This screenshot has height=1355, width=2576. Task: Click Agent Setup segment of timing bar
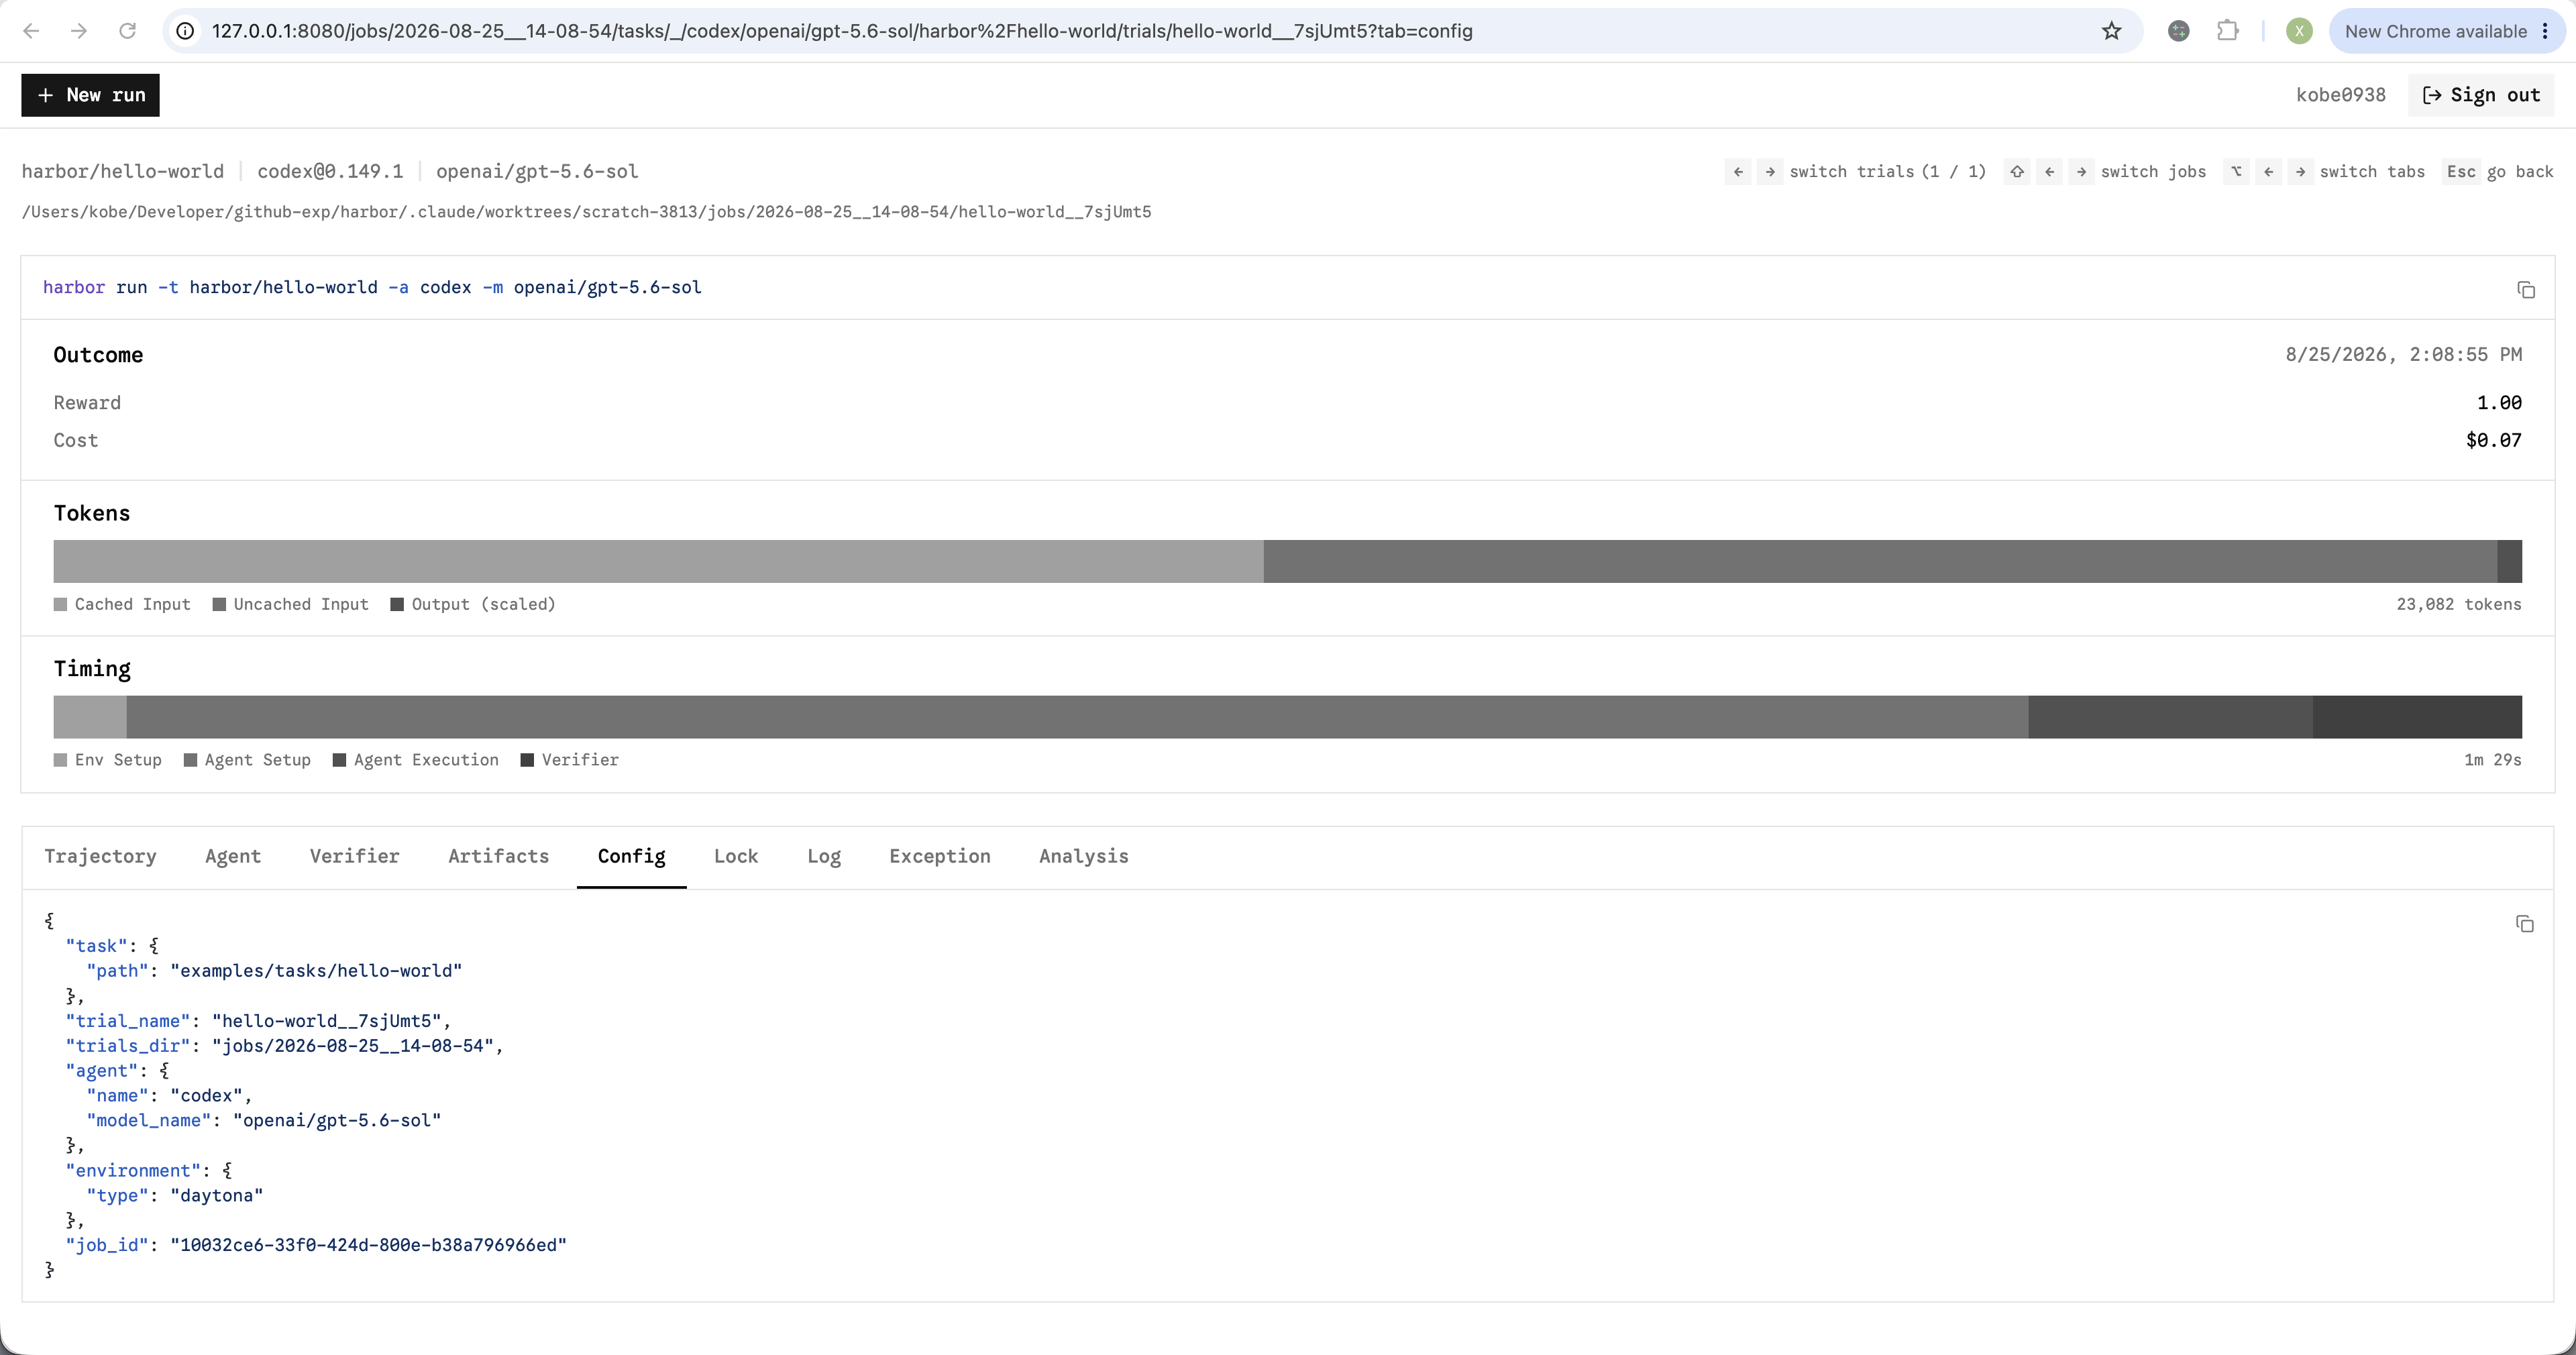(x=1077, y=717)
